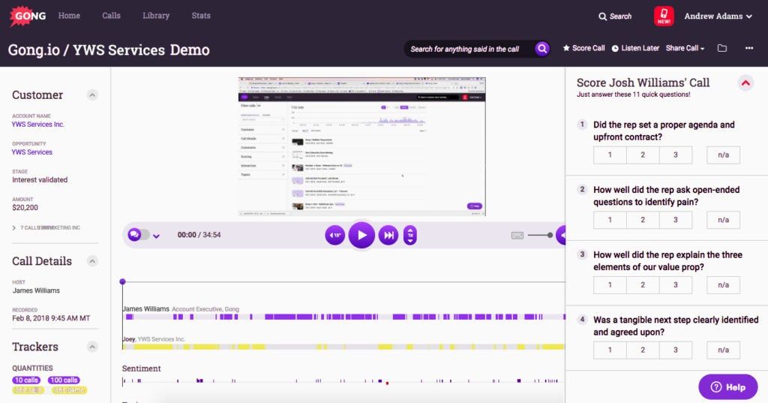768x403 pixels.
Task: Collapse the Customer section
Action: coord(92,95)
